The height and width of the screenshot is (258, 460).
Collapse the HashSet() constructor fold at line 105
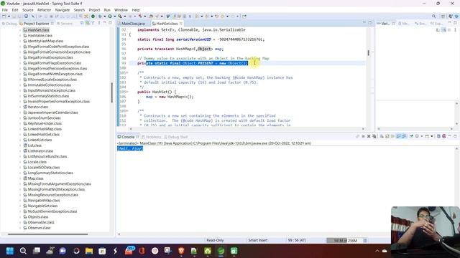tap(127, 92)
